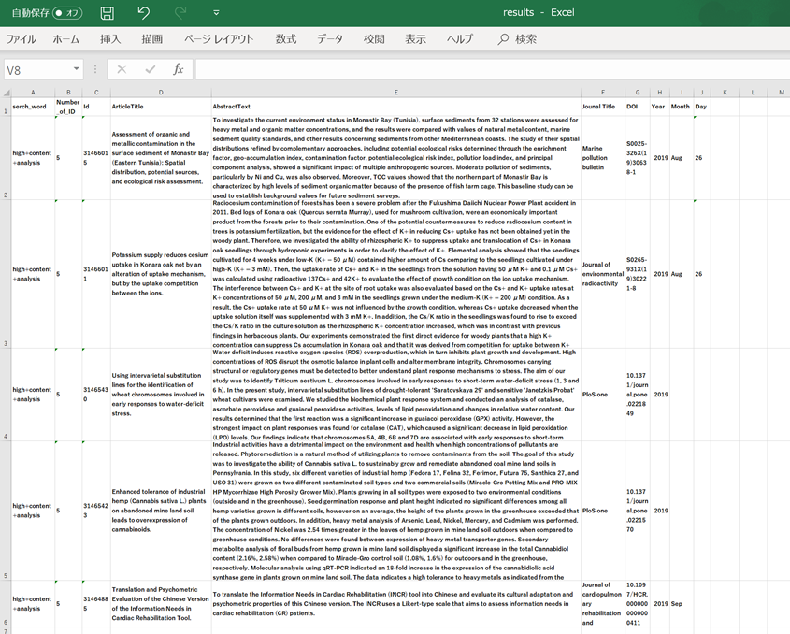Viewport: 790px width, 634px height.
Task: Toggle the AutoSave (自動保存) switch
Action: point(67,13)
